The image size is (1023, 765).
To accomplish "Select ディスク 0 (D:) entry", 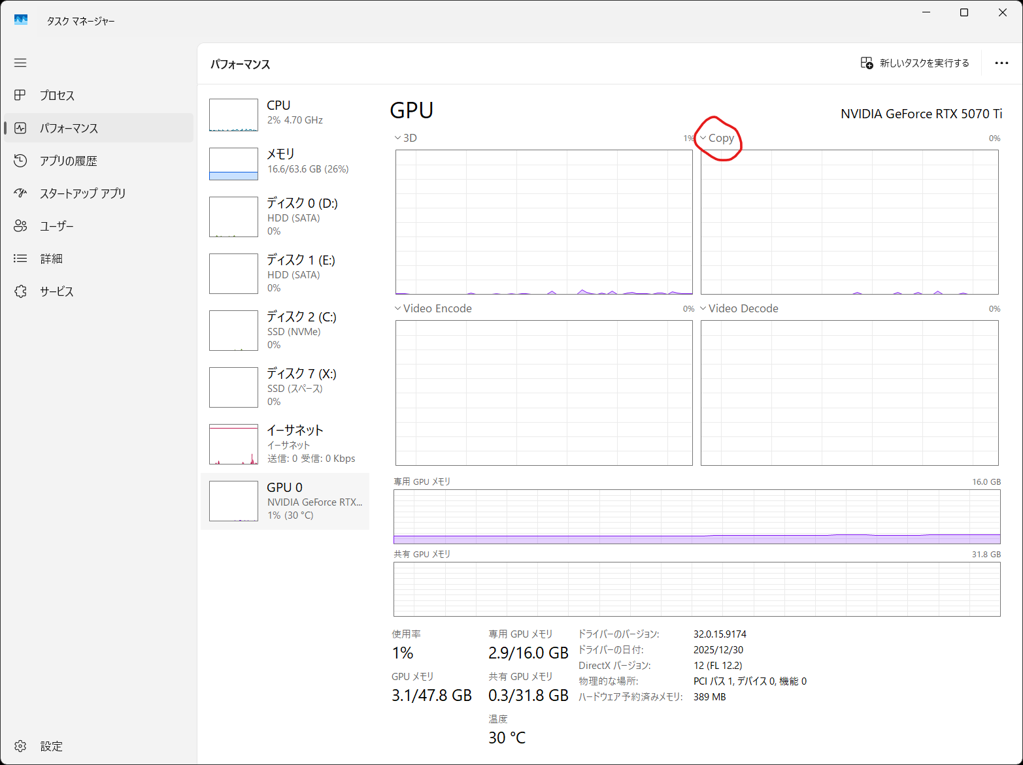I will coord(285,216).
